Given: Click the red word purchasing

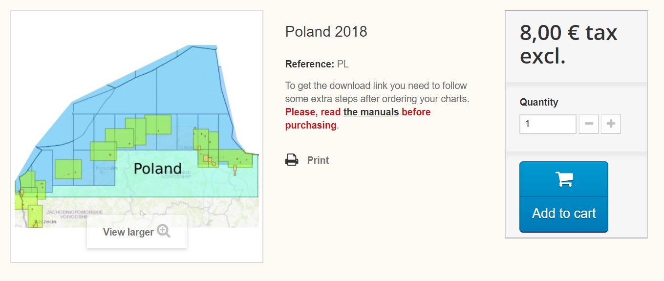Looking at the screenshot, I should [311, 125].
